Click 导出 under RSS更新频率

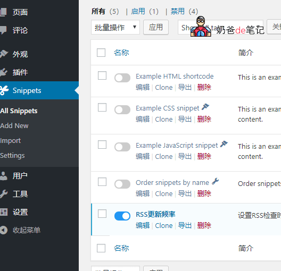coord(185,225)
